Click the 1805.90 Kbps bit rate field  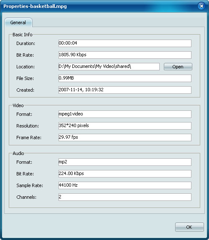pos(125,55)
